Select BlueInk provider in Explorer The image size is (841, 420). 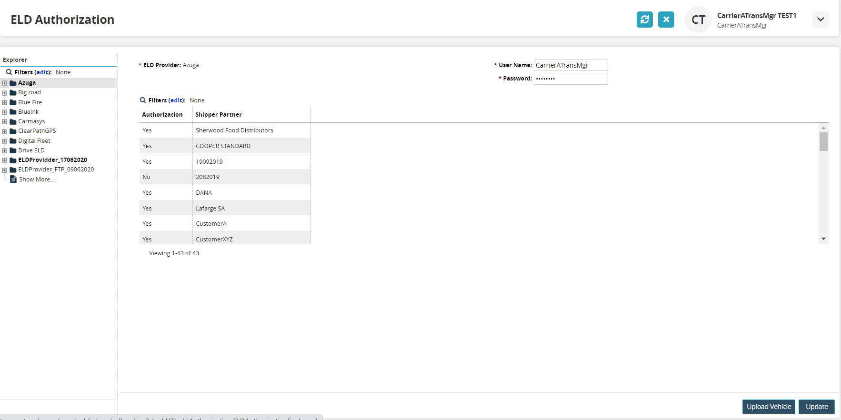click(x=29, y=112)
